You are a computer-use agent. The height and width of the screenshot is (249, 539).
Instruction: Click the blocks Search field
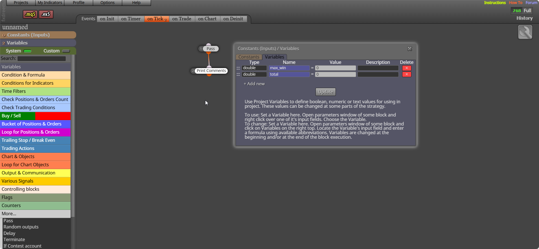(41, 59)
